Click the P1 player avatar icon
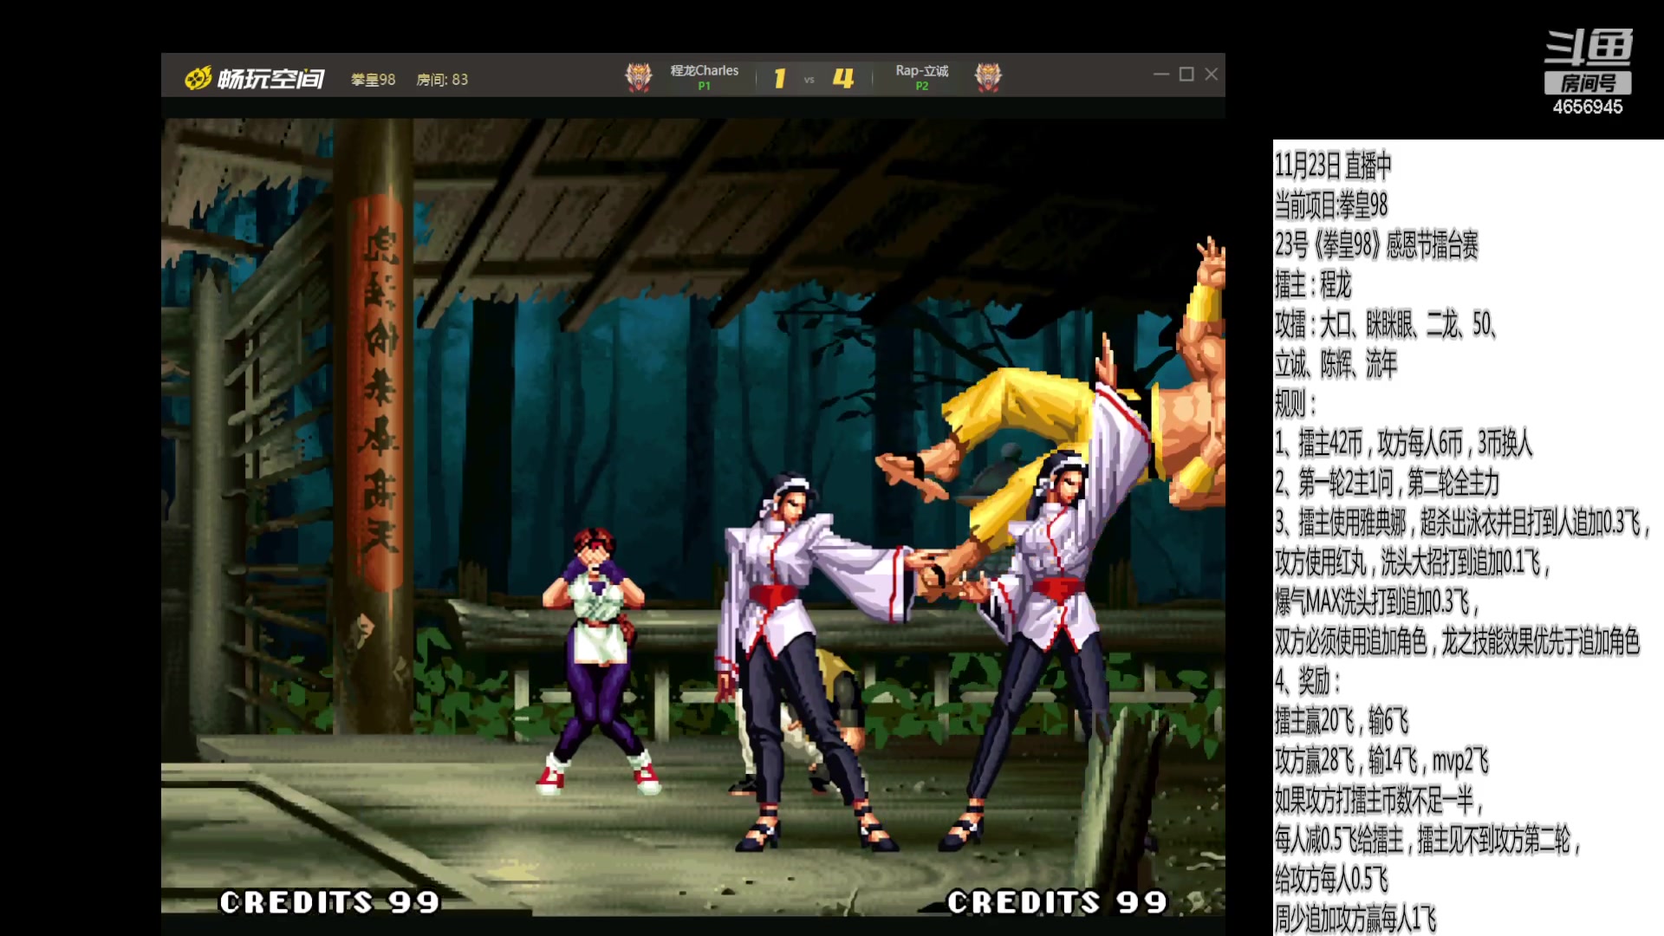This screenshot has height=936, width=1664. coord(639,77)
